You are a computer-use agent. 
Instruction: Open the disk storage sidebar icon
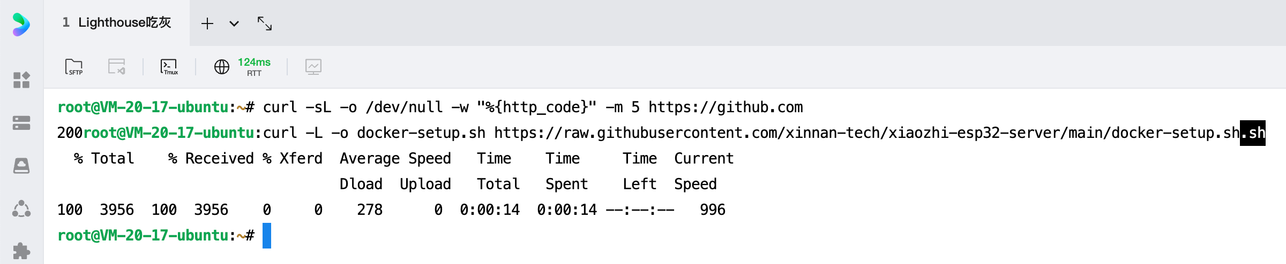pos(21,166)
